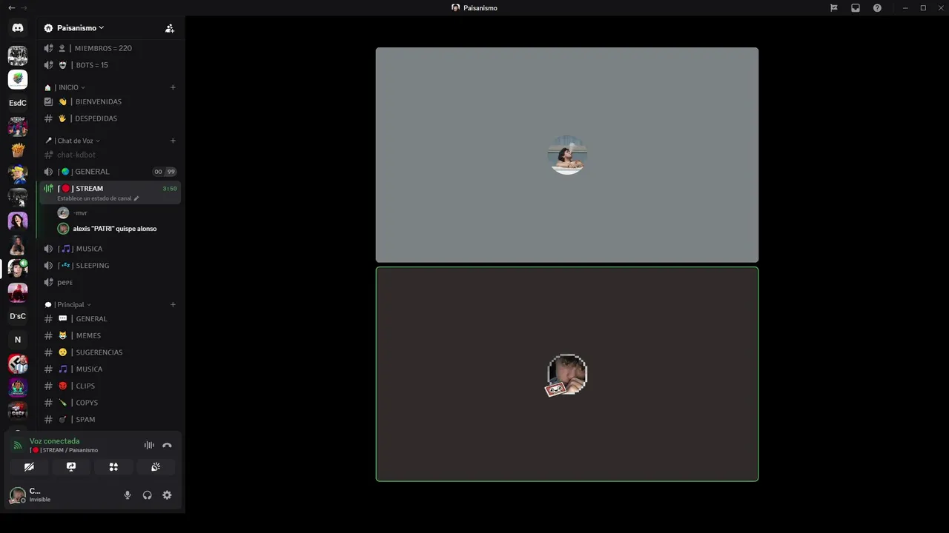Select bottom green-bordered participant tile

pos(567,374)
